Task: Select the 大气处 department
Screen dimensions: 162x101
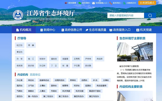Action: coord(31,86)
